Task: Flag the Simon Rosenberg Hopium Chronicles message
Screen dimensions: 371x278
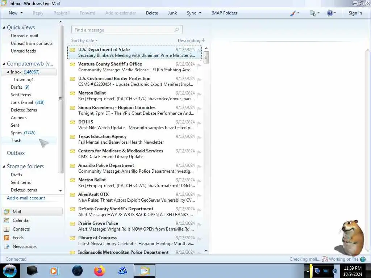Action: [x=199, y=109]
